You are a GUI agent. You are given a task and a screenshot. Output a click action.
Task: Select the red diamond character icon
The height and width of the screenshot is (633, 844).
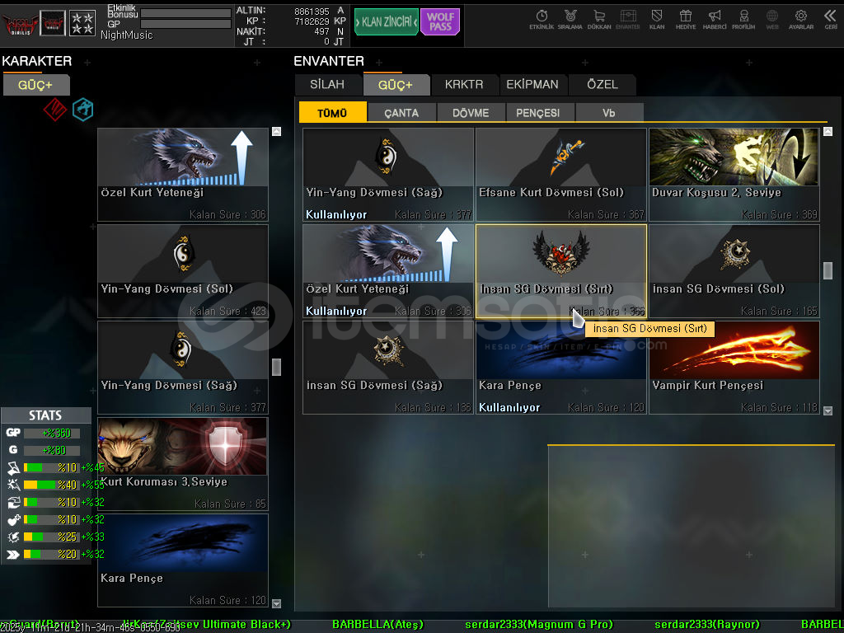(x=55, y=110)
